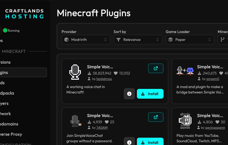Show info for 7AGAM's Simple Voice plugin
This screenshot has height=145, width=228.
tap(129, 141)
